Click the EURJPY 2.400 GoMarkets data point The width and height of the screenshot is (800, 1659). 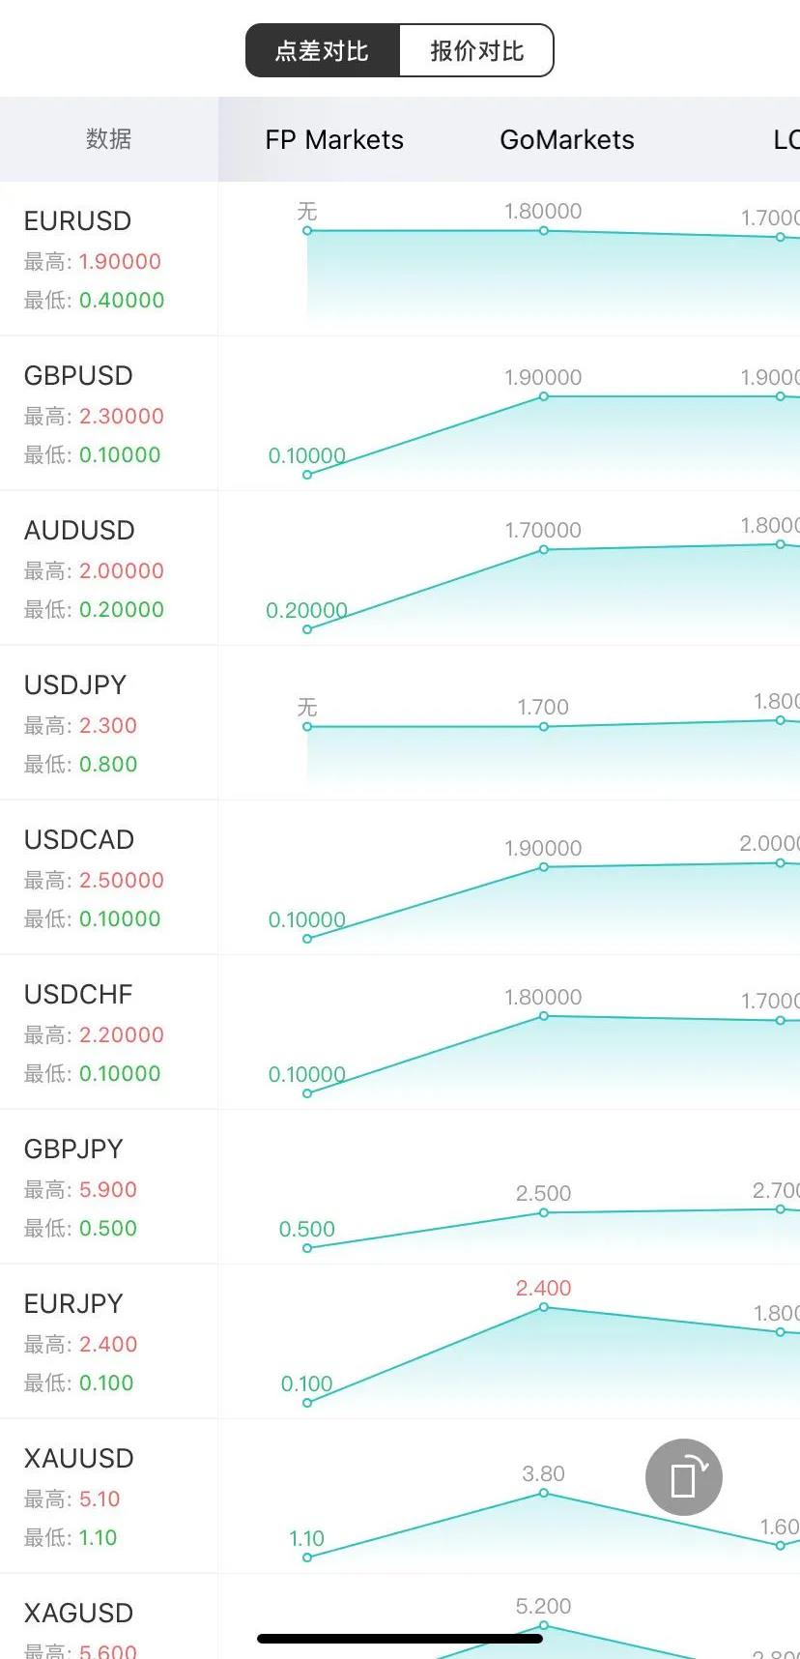[544, 1307]
